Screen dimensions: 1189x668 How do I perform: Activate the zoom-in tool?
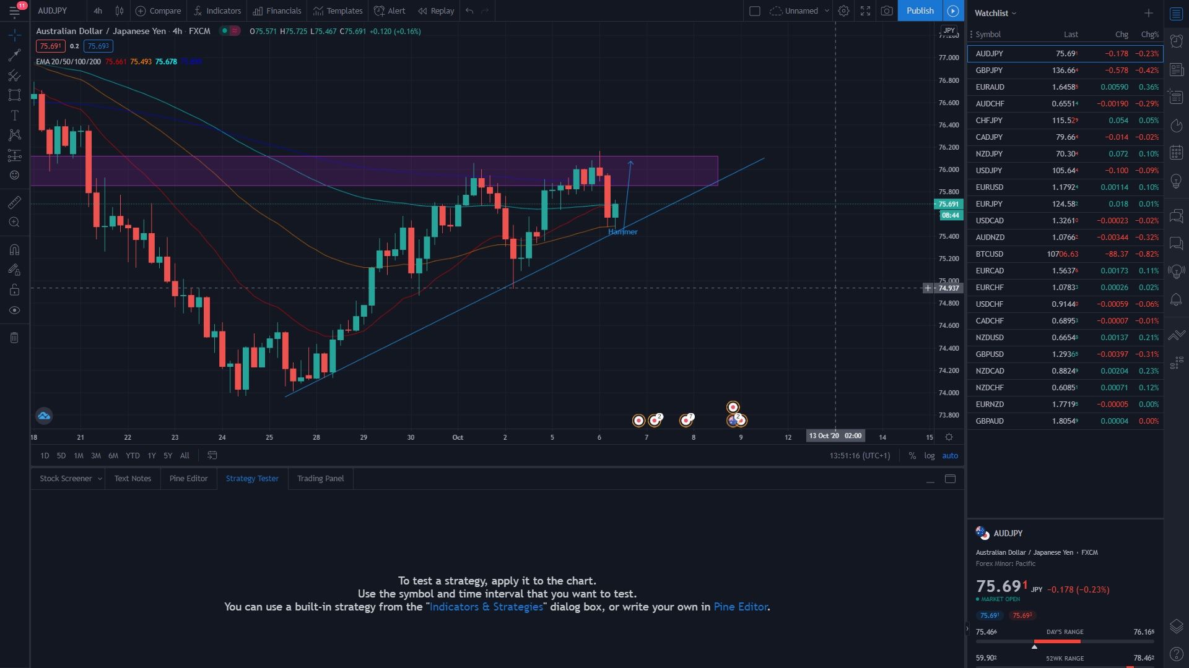coord(14,222)
